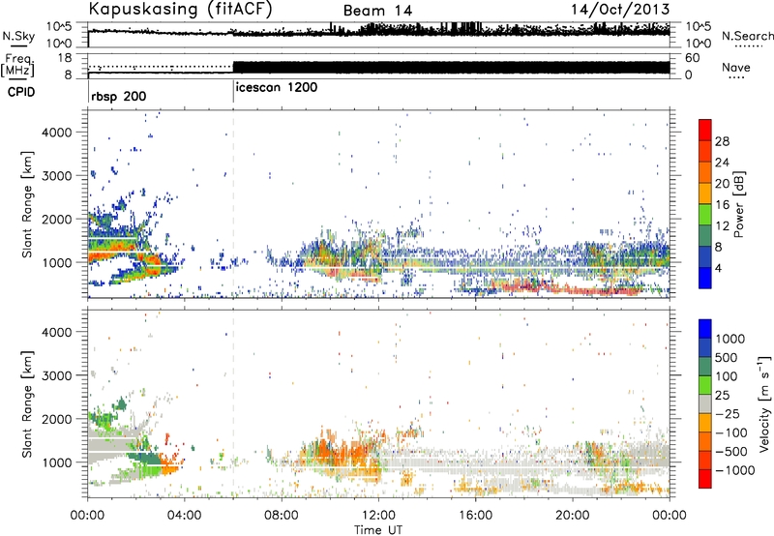Click the "-1000" tick on the Velocity colorbar
The image size is (774, 536).
pos(735,470)
